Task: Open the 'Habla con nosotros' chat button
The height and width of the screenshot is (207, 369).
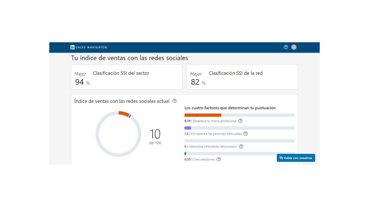Action: 296,158
